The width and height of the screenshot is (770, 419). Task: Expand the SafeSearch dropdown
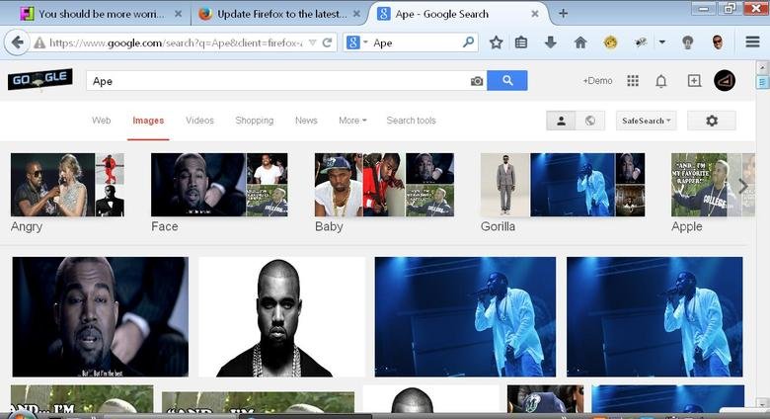coord(646,121)
